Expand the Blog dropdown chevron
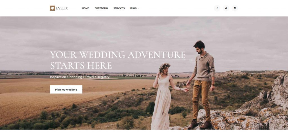The height and width of the screenshot is (138, 288). 139,8
